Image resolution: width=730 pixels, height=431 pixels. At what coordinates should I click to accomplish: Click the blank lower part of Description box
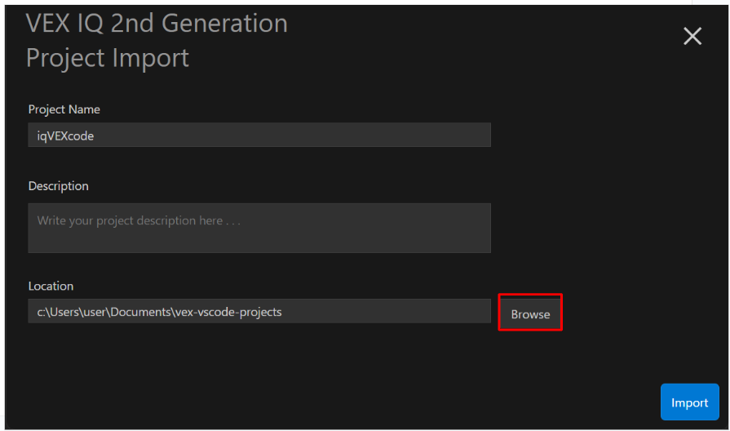259,242
